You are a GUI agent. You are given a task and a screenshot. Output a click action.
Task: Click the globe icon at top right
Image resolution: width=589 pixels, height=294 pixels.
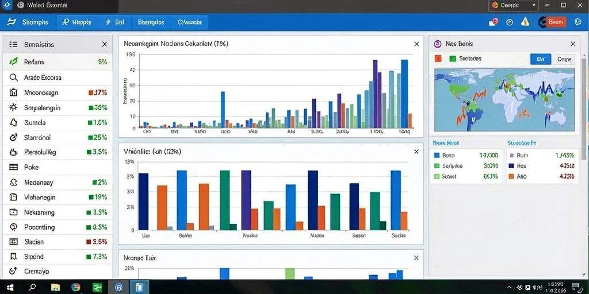577,22
